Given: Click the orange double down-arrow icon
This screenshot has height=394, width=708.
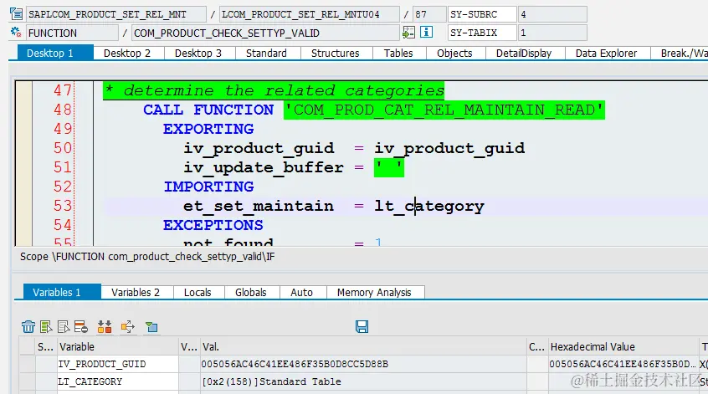Looking at the screenshot, I should [105, 326].
